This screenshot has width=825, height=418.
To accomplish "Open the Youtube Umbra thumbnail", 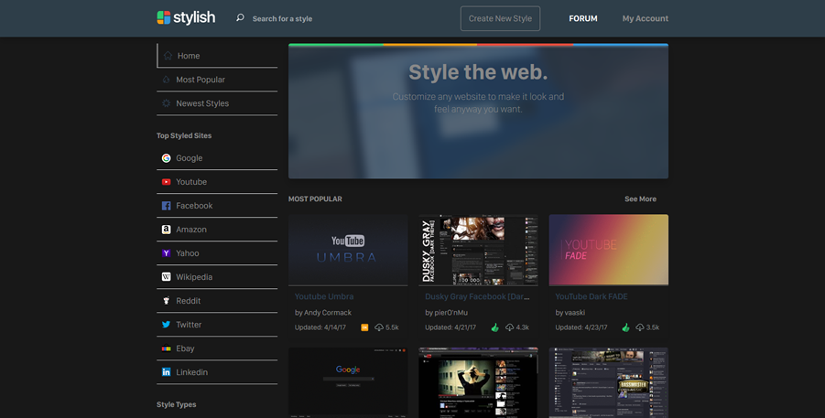I will coord(348,250).
